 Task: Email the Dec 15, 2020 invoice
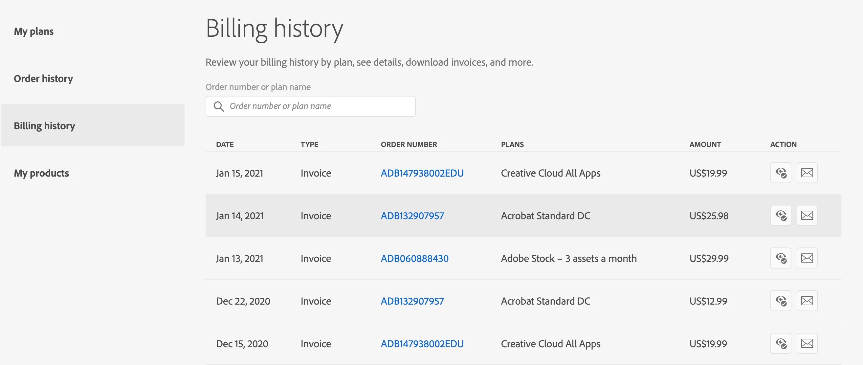[x=807, y=343]
